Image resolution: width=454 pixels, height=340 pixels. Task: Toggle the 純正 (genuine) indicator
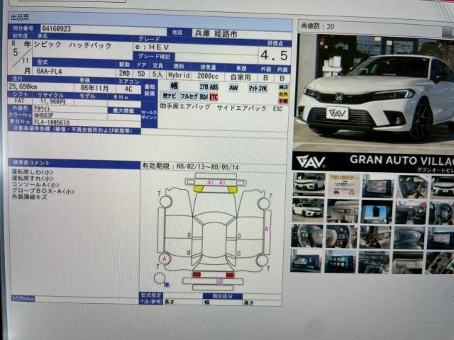point(283,85)
